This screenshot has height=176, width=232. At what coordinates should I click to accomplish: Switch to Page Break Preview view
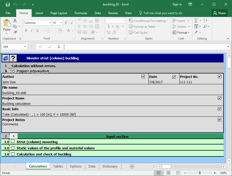pyautogui.click(x=178, y=173)
